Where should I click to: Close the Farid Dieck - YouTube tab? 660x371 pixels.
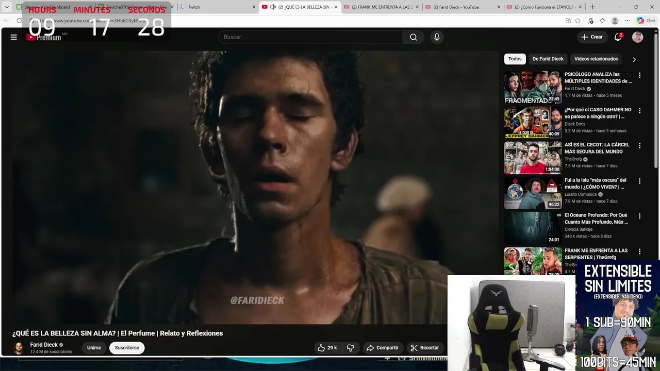[x=499, y=7]
